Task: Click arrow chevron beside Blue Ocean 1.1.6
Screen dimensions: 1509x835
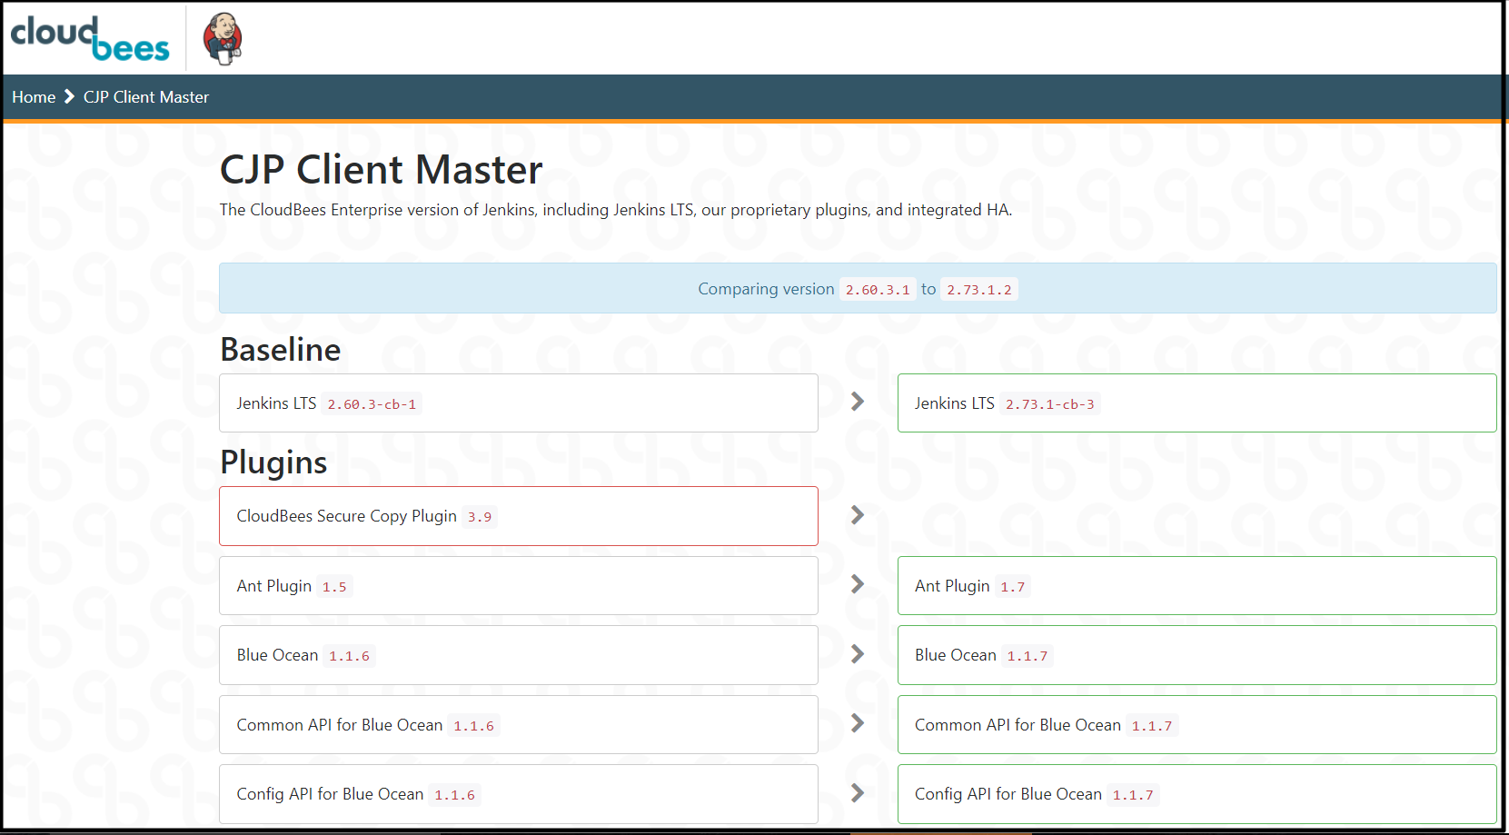Action: tap(857, 654)
